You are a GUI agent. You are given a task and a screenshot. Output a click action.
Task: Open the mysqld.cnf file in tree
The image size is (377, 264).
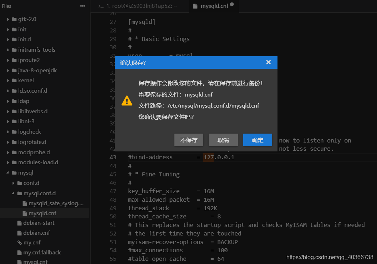(42, 213)
